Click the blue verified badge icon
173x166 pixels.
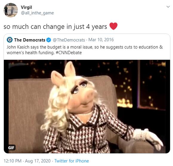pos(49,40)
